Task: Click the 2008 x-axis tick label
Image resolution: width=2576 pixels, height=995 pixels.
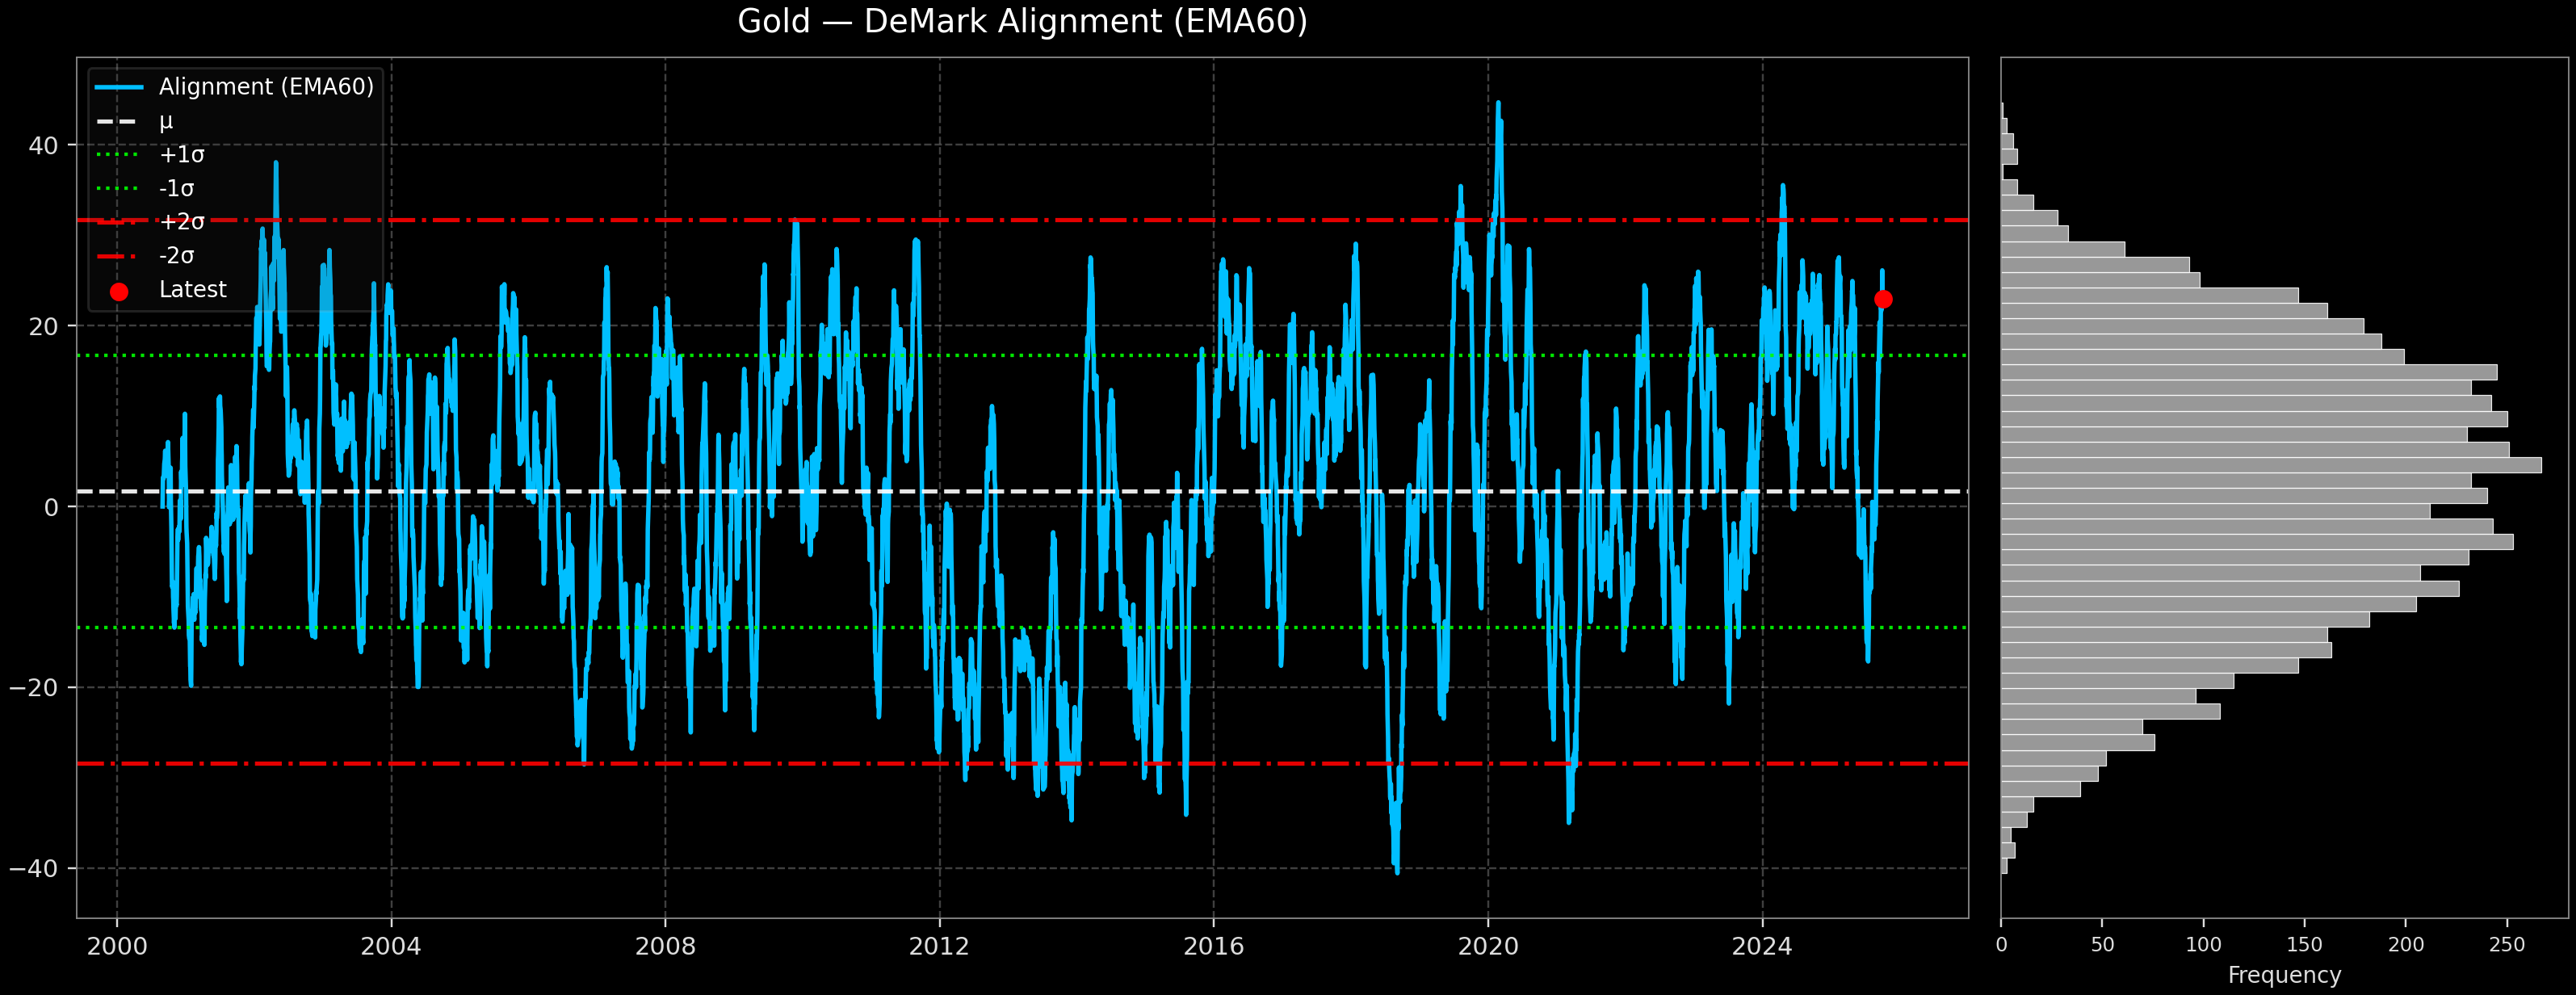Action: point(665,946)
